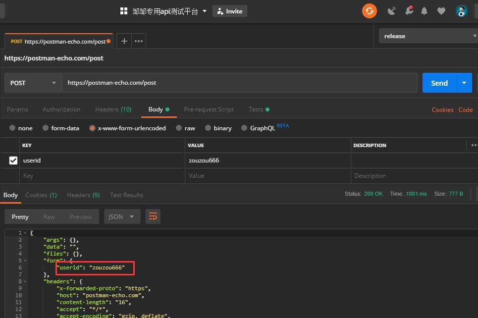The image size is (478, 318).
Task: Click the blue Send button
Action: click(439, 83)
